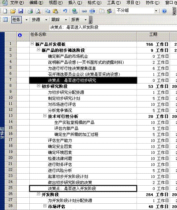The width and height of the screenshot is (177, 210).
Task: Save the project with the floppy disk icon
Action: click(21, 11)
